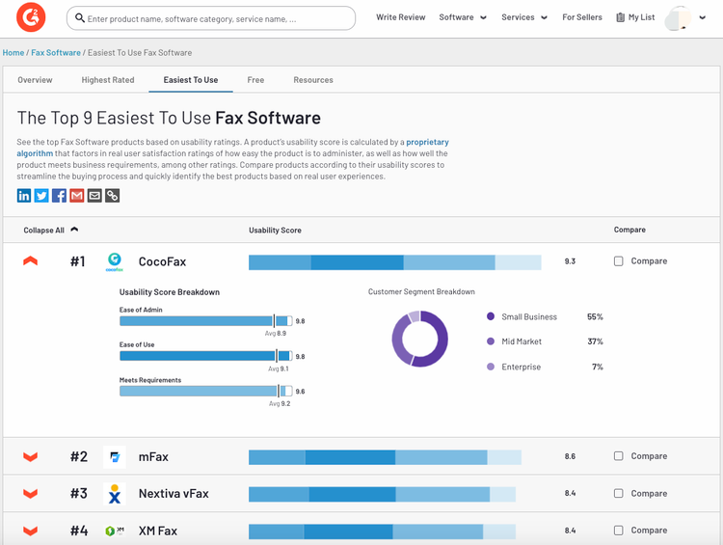Open the XM Fax product name
Image resolution: width=723 pixels, height=545 pixels.
[x=158, y=531]
